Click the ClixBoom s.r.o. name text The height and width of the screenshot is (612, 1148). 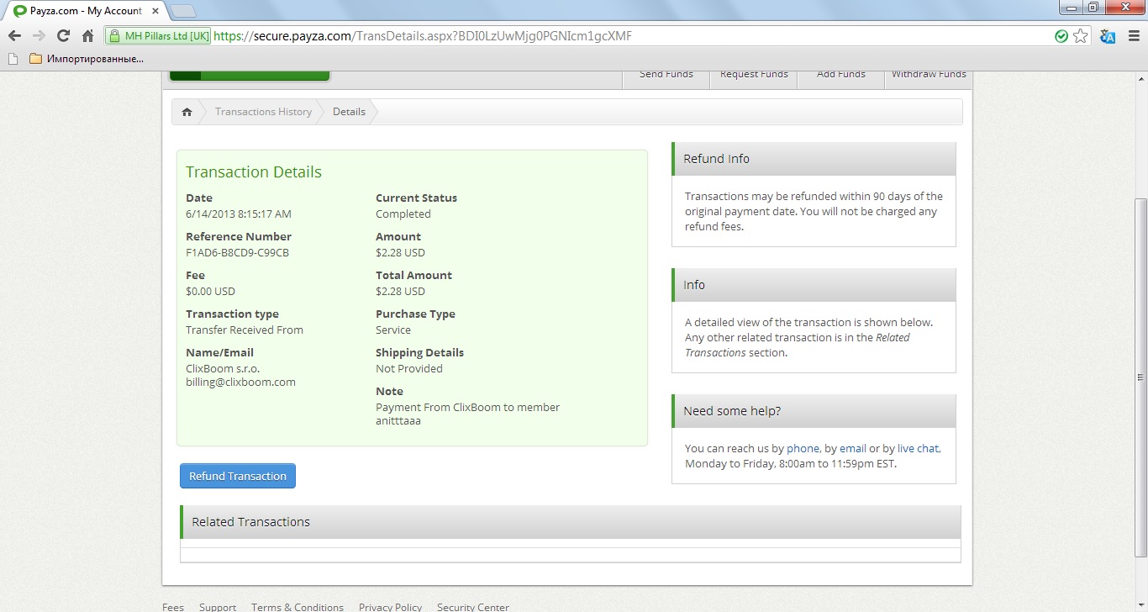223,369
